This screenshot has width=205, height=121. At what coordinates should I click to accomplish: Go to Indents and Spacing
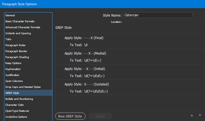coord(18,33)
